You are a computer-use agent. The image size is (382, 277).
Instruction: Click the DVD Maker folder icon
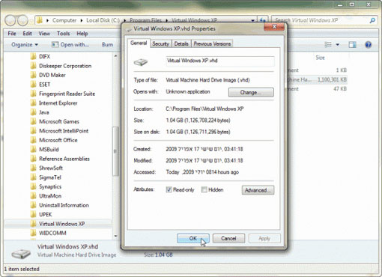click(33, 75)
